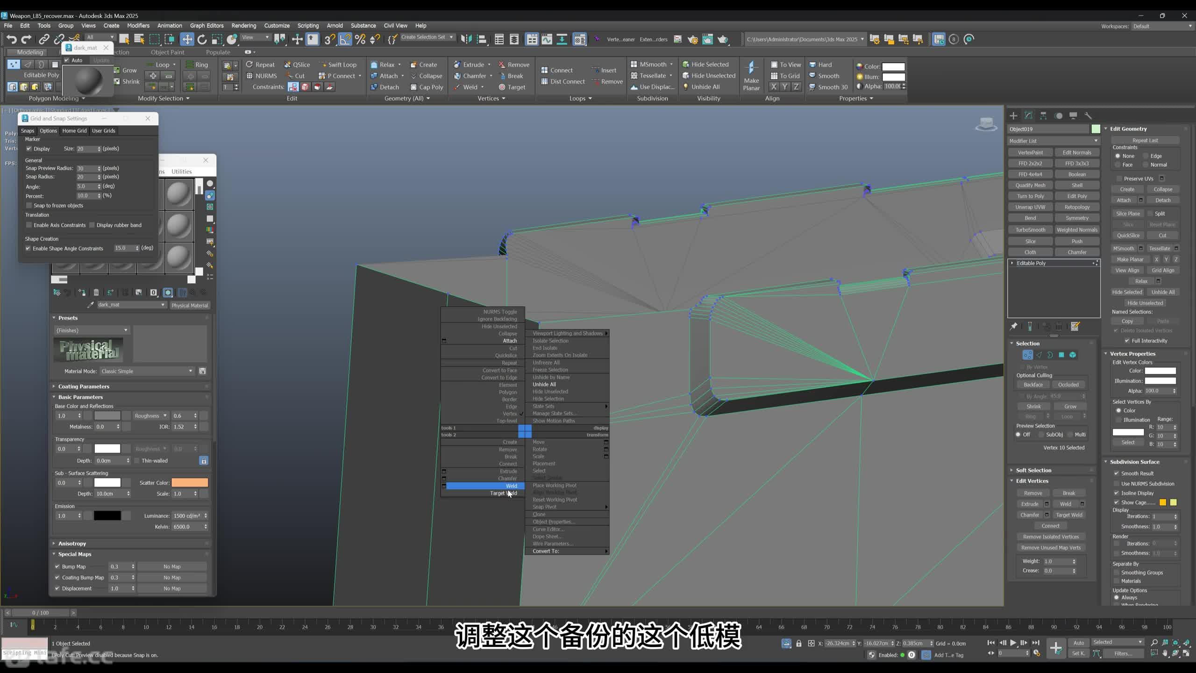Click the QuickSlice button
This screenshot has height=673, width=1196.
(x=1128, y=236)
